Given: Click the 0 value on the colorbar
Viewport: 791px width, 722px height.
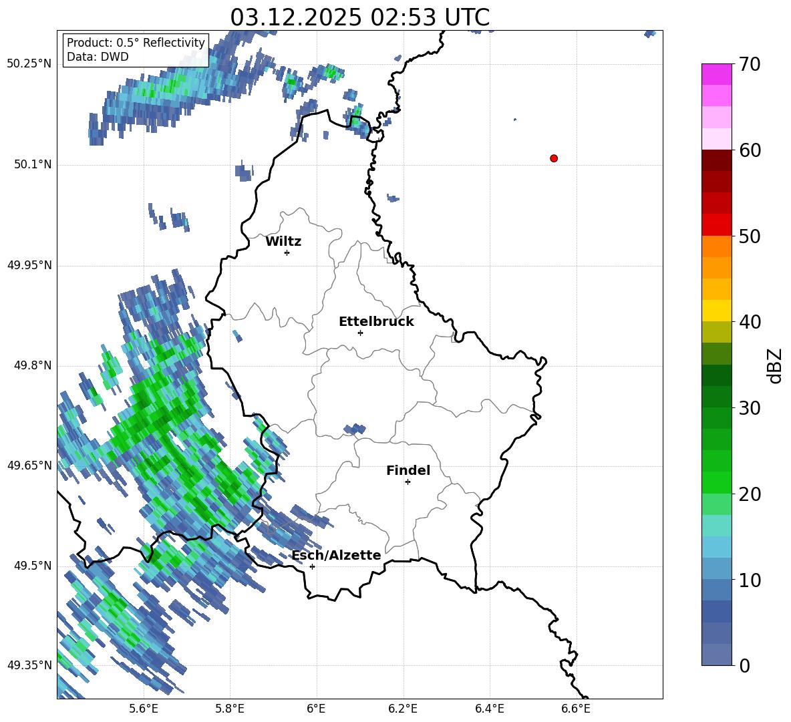Looking at the screenshot, I should (744, 665).
